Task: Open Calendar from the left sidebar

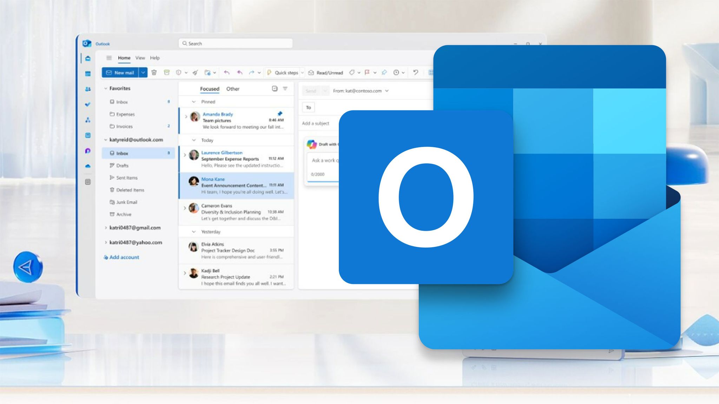Action: [88, 74]
